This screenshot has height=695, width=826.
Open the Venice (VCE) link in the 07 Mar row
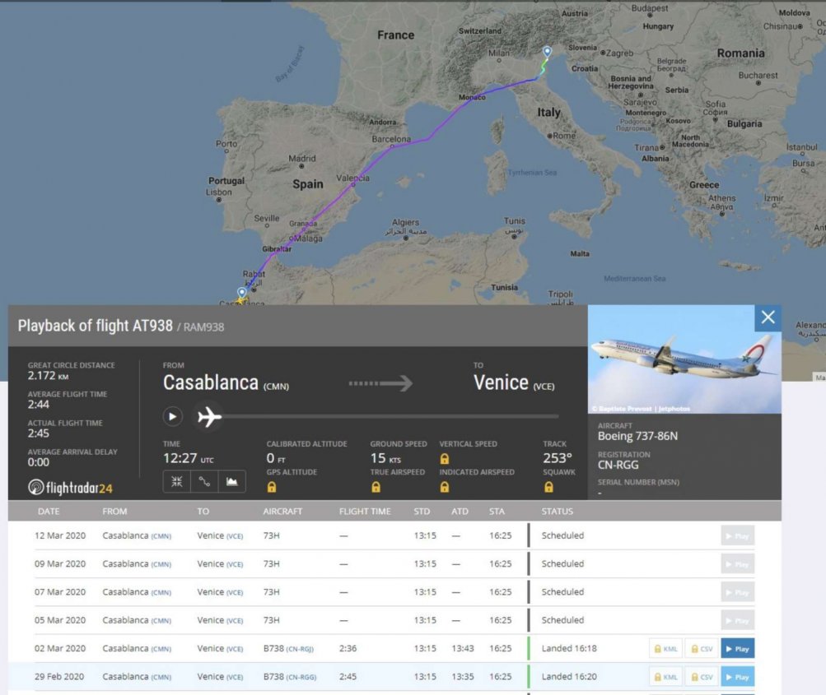click(220, 592)
